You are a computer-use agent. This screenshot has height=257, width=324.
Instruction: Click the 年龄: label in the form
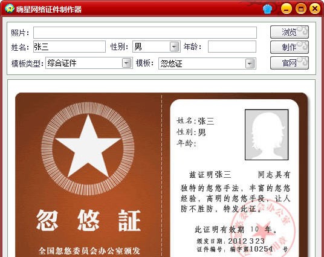coord(192,47)
